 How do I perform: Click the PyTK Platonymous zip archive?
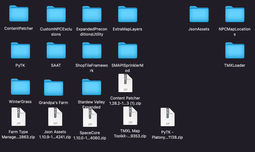(x=167, y=118)
